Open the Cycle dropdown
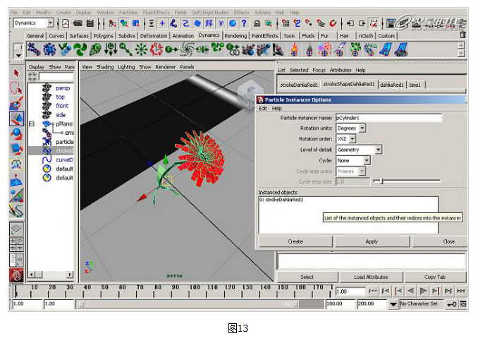This screenshot has width=478, height=343. pyautogui.click(x=367, y=160)
